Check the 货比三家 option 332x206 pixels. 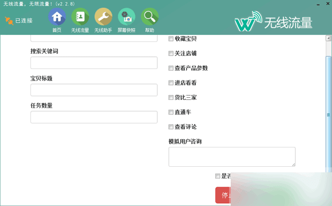(x=171, y=97)
